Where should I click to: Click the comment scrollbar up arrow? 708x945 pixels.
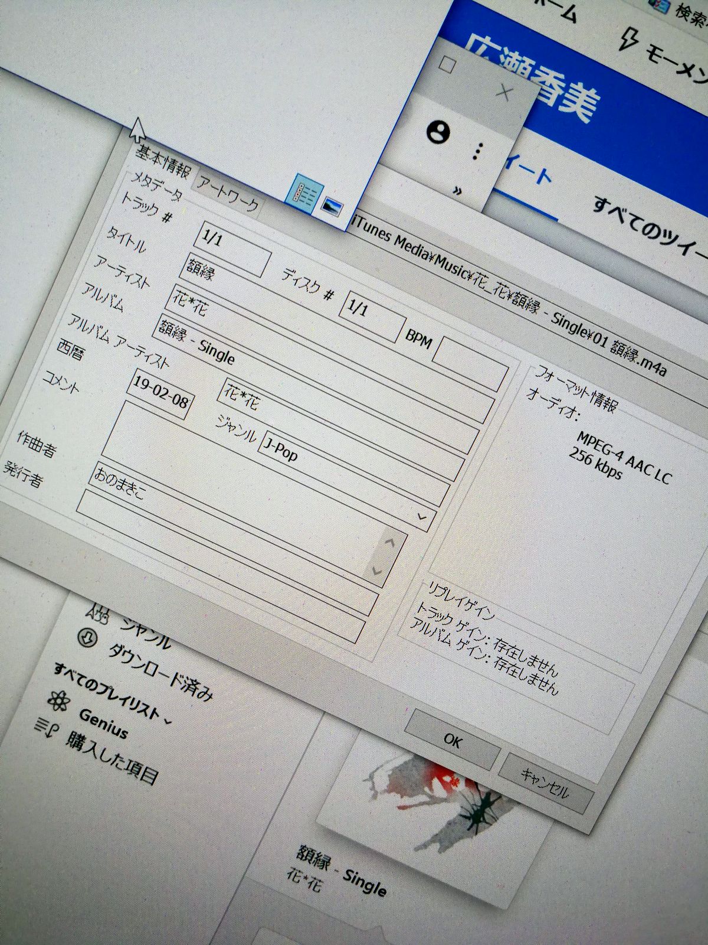coord(390,543)
